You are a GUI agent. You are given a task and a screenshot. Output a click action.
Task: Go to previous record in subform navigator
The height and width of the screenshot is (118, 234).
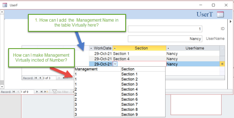[40, 78]
